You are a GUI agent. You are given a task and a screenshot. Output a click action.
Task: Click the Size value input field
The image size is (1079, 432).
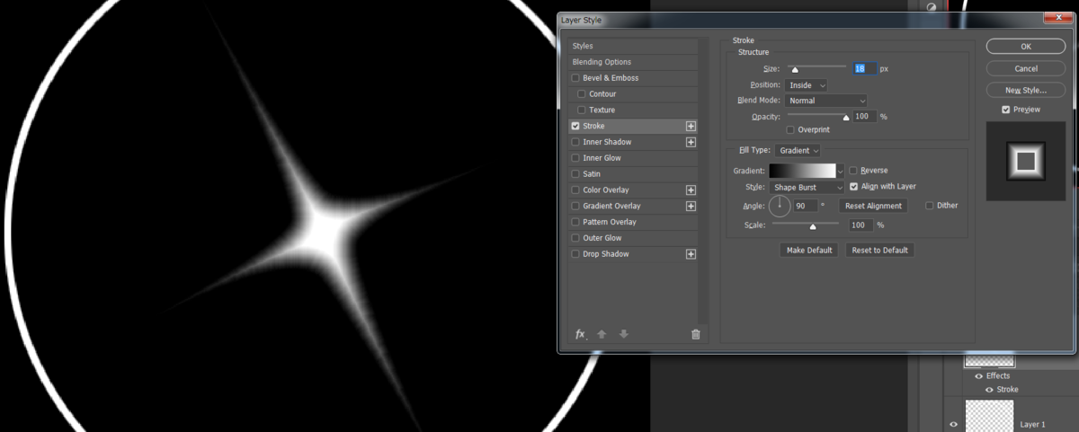pyautogui.click(x=864, y=68)
